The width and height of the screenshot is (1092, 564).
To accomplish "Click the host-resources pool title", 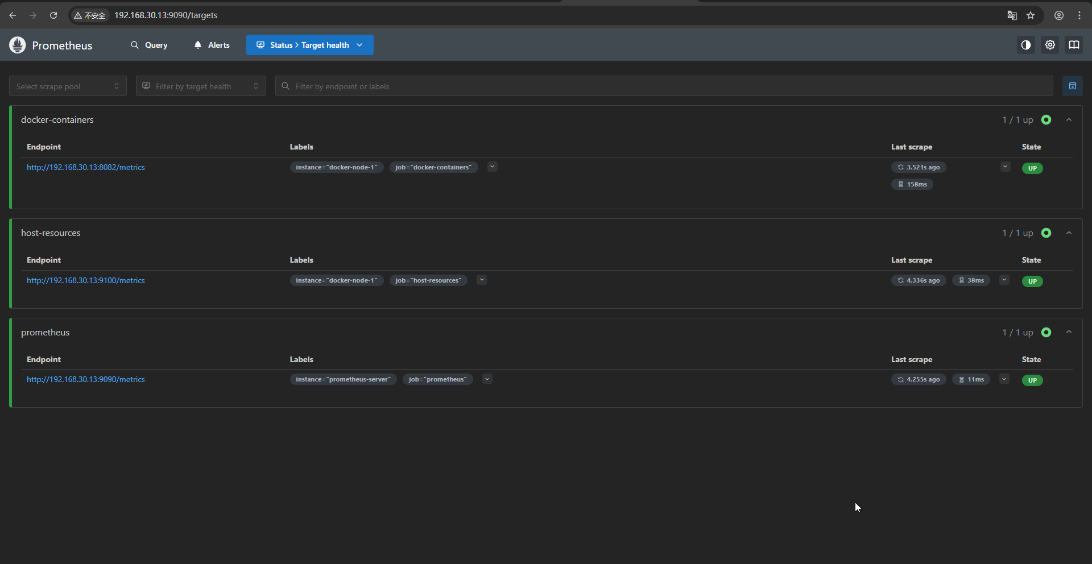I will point(51,233).
